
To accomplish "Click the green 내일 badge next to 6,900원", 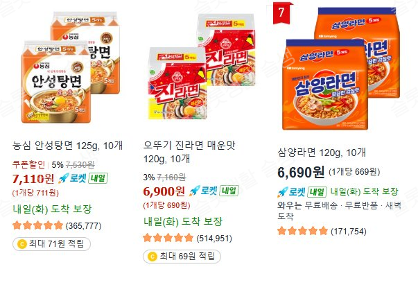I will (x=229, y=191).
